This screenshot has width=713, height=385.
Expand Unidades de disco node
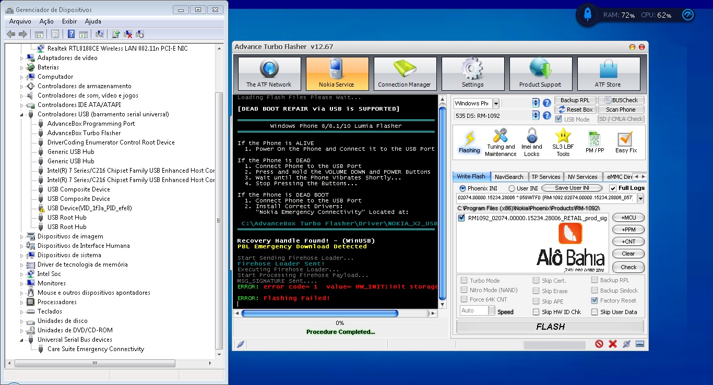tap(22, 321)
